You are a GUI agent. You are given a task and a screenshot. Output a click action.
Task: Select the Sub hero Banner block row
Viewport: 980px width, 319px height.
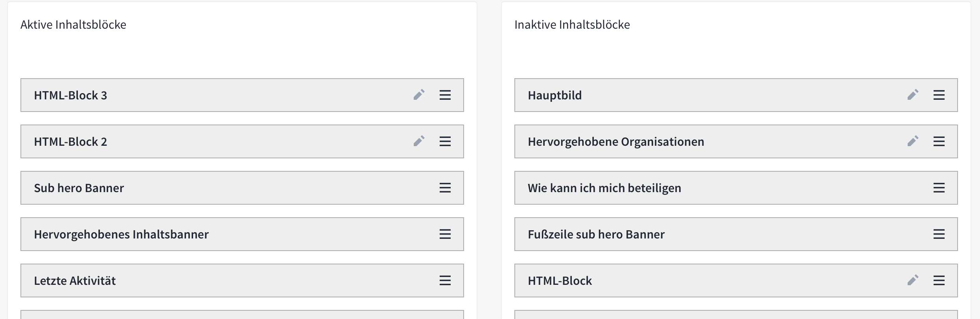click(x=242, y=188)
